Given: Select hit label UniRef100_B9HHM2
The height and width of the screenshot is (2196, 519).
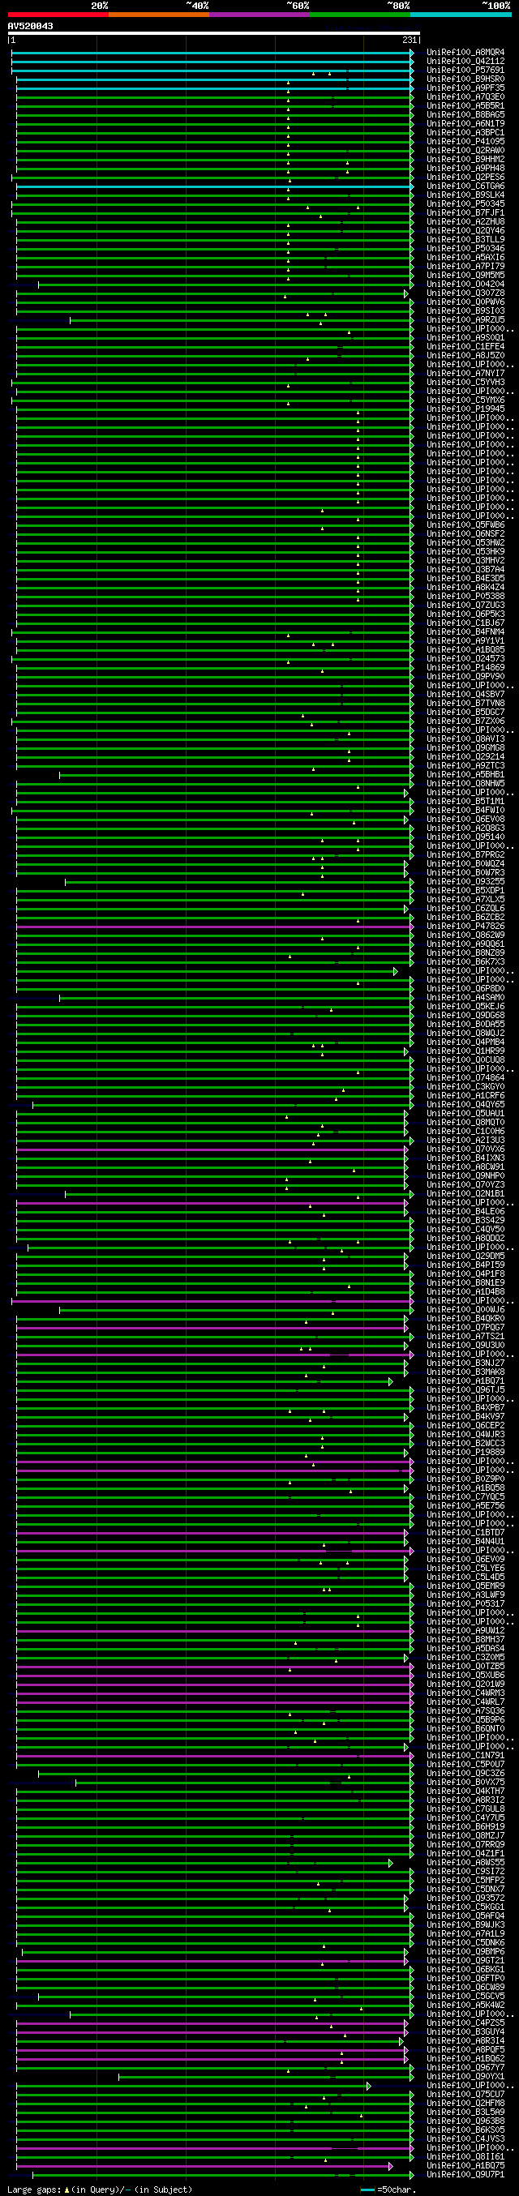Looking at the screenshot, I should pyautogui.click(x=465, y=160).
